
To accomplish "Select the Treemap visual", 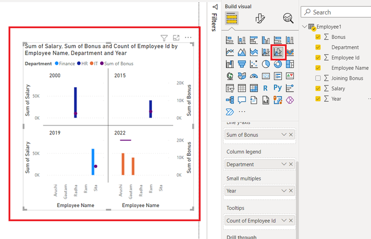I will pyautogui.click(x=290, y=64).
